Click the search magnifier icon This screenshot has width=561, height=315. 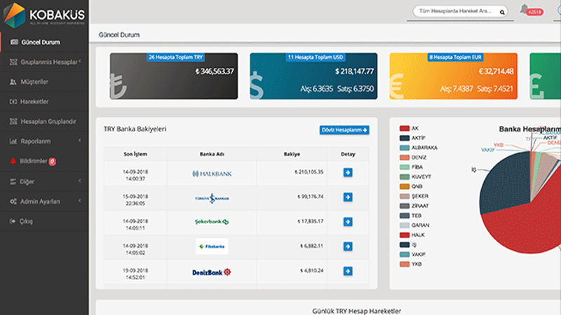pyautogui.click(x=502, y=12)
